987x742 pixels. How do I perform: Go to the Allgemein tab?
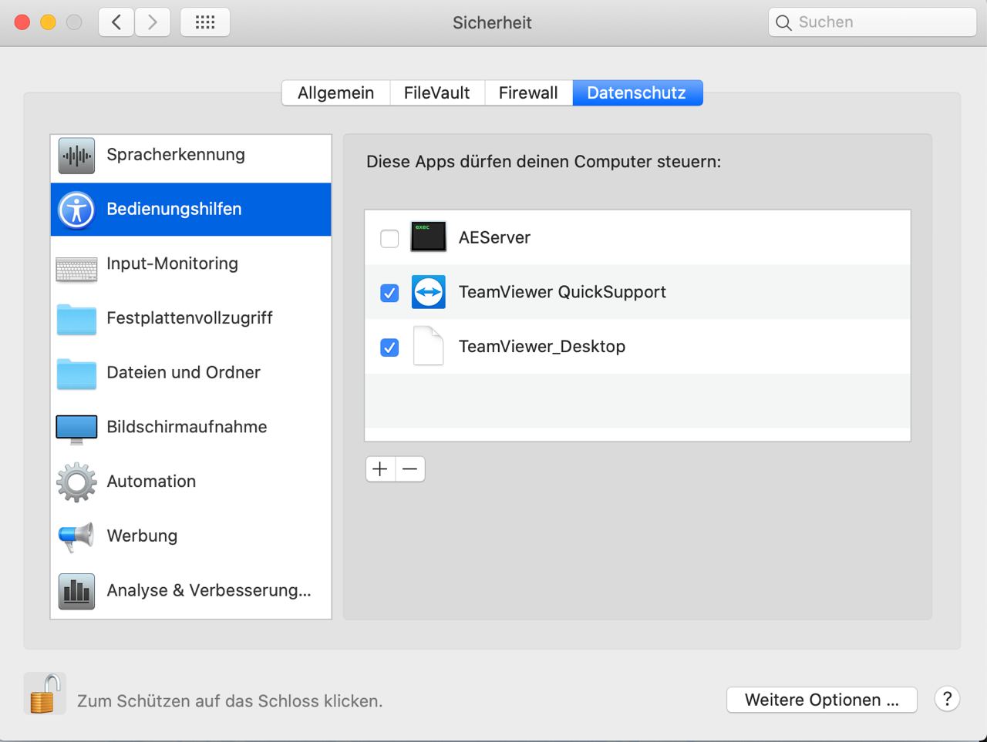pos(335,92)
